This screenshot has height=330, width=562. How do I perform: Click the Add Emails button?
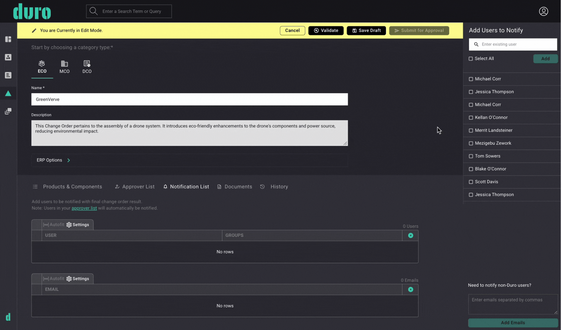pos(514,323)
